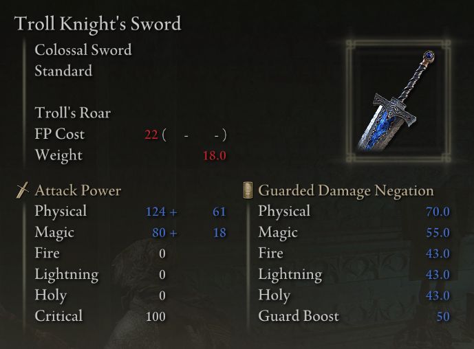
Task: Click the Attack Power heading
Action: [78, 190]
